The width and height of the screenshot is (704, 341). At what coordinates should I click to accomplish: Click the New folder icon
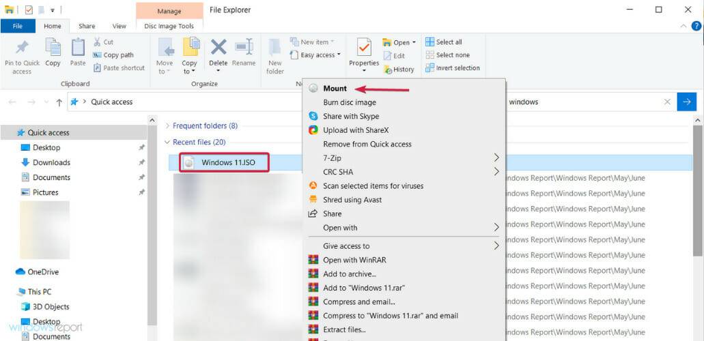click(274, 48)
